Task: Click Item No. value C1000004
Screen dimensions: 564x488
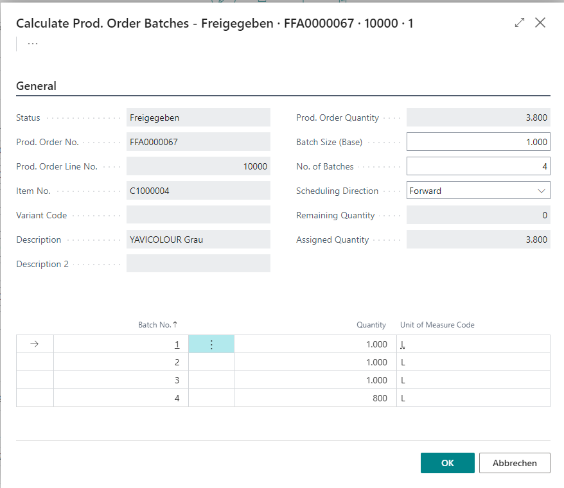Action: (x=198, y=191)
